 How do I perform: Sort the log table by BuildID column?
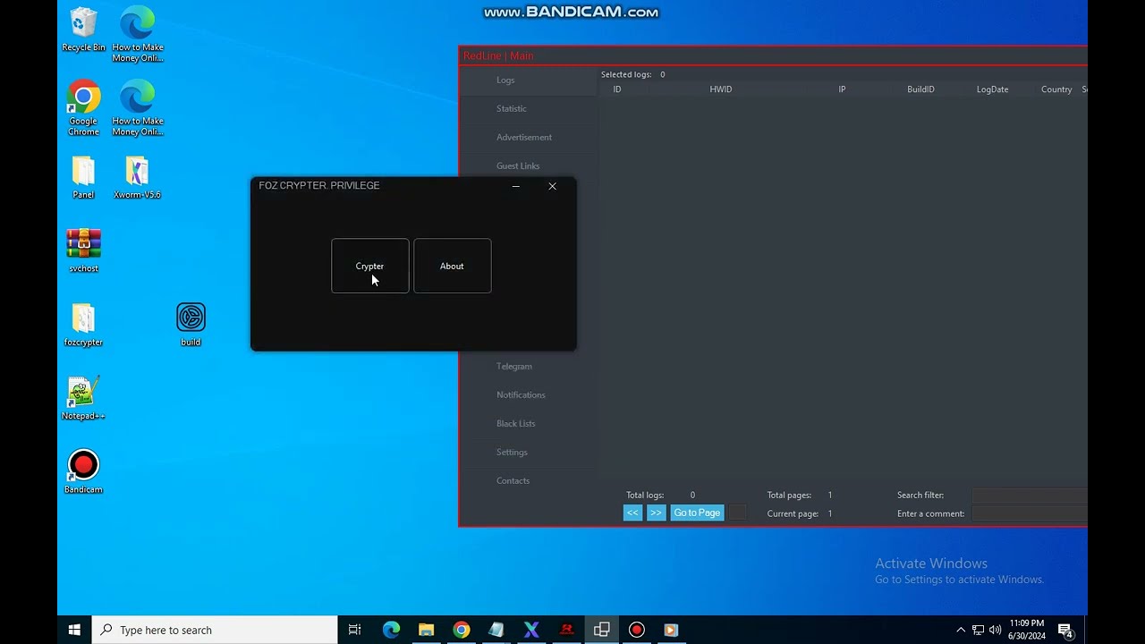(x=920, y=89)
